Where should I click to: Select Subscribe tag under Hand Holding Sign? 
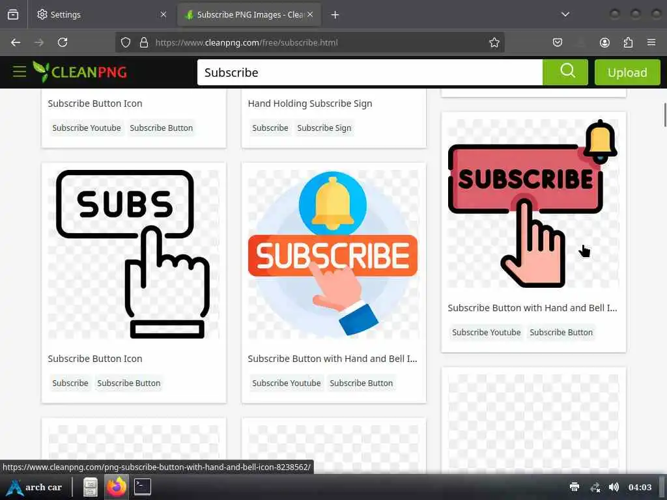[270, 128]
